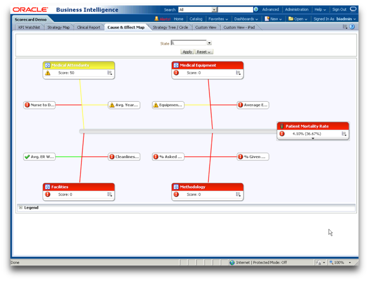Go to the Home link
The height and width of the screenshot is (281, 369).
(x=178, y=19)
